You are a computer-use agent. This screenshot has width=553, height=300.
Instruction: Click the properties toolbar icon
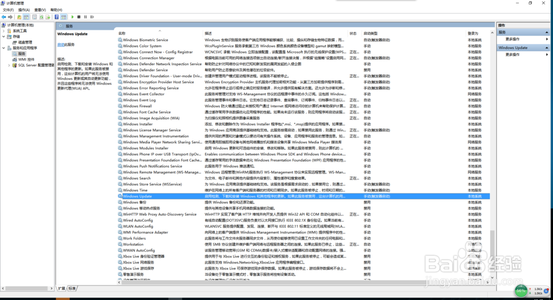pyautogui.click(x=34, y=17)
